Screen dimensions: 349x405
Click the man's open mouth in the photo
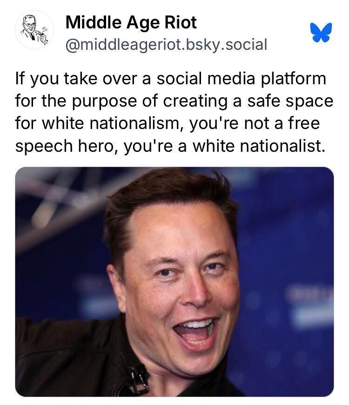195,333
